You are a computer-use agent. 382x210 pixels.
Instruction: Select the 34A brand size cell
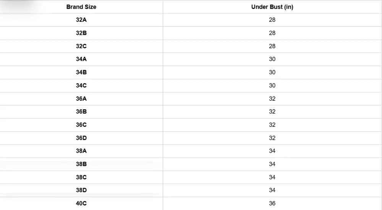click(81, 59)
